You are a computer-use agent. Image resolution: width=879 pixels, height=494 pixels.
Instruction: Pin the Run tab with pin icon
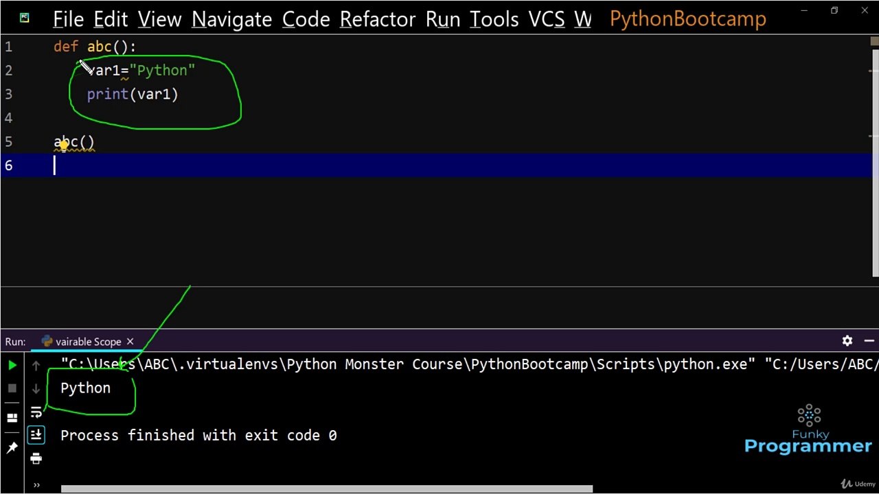click(12, 448)
